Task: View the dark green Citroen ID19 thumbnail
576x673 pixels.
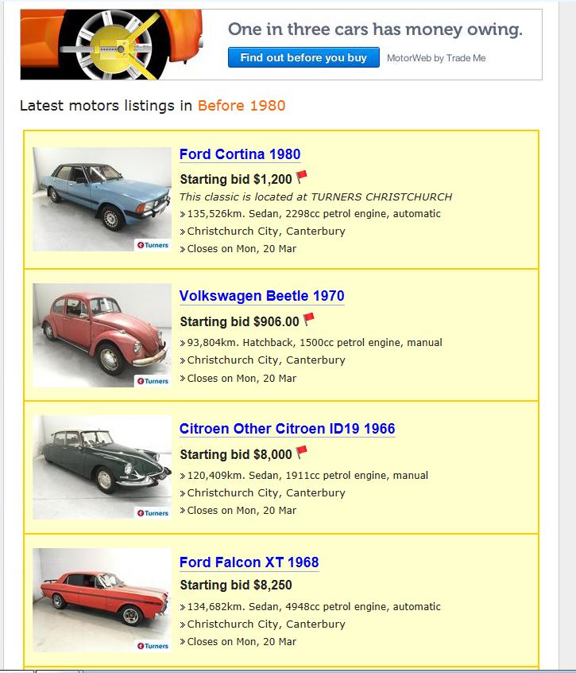Action: (102, 468)
